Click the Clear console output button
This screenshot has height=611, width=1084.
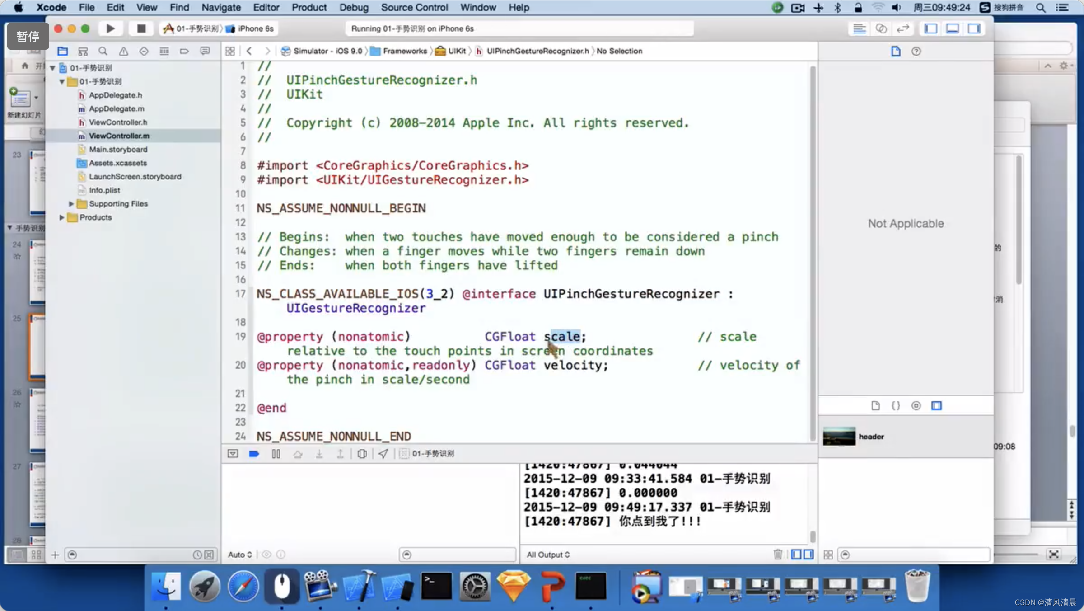coord(777,555)
